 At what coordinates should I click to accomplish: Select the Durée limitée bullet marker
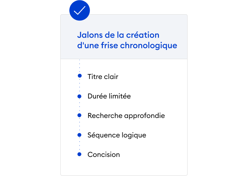point(79,96)
